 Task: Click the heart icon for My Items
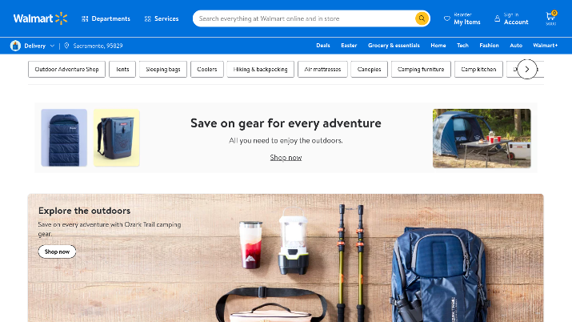point(447,18)
